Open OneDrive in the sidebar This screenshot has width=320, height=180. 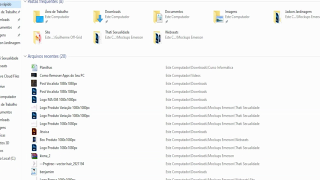coord(2,86)
